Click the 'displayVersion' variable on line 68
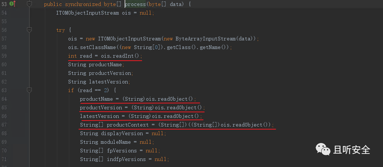 point(122,134)
